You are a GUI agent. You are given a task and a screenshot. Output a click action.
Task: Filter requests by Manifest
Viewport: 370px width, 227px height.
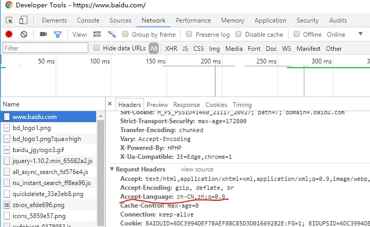[x=309, y=49]
